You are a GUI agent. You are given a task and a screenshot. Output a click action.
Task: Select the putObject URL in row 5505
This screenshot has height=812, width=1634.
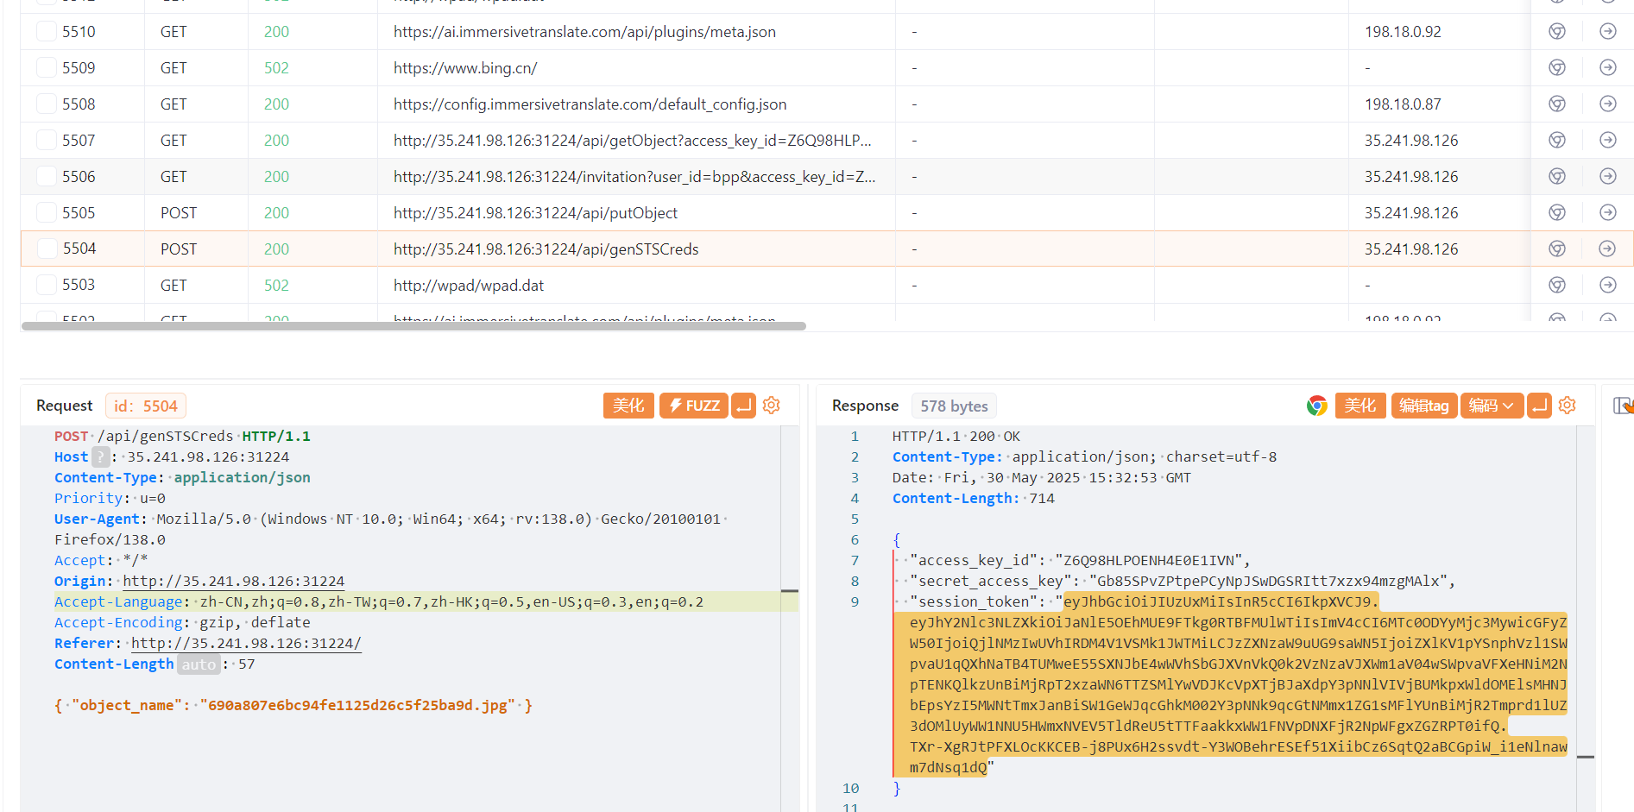point(535,213)
